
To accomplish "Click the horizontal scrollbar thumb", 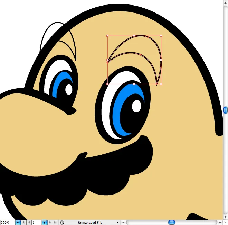I will point(172,223).
